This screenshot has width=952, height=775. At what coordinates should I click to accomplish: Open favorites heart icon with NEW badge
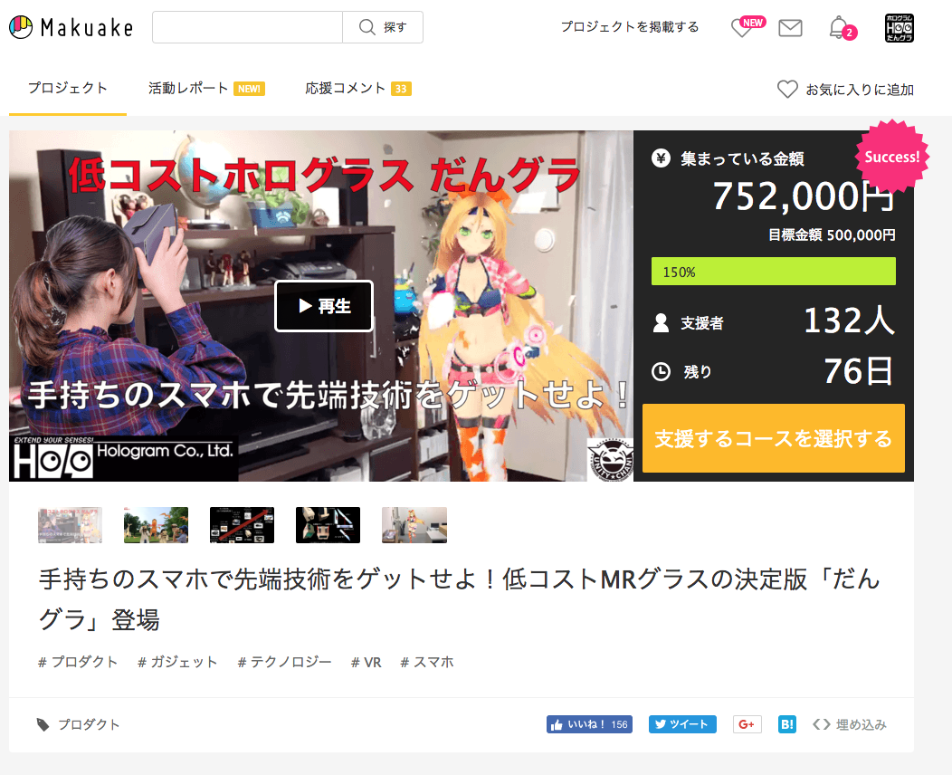point(747,27)
